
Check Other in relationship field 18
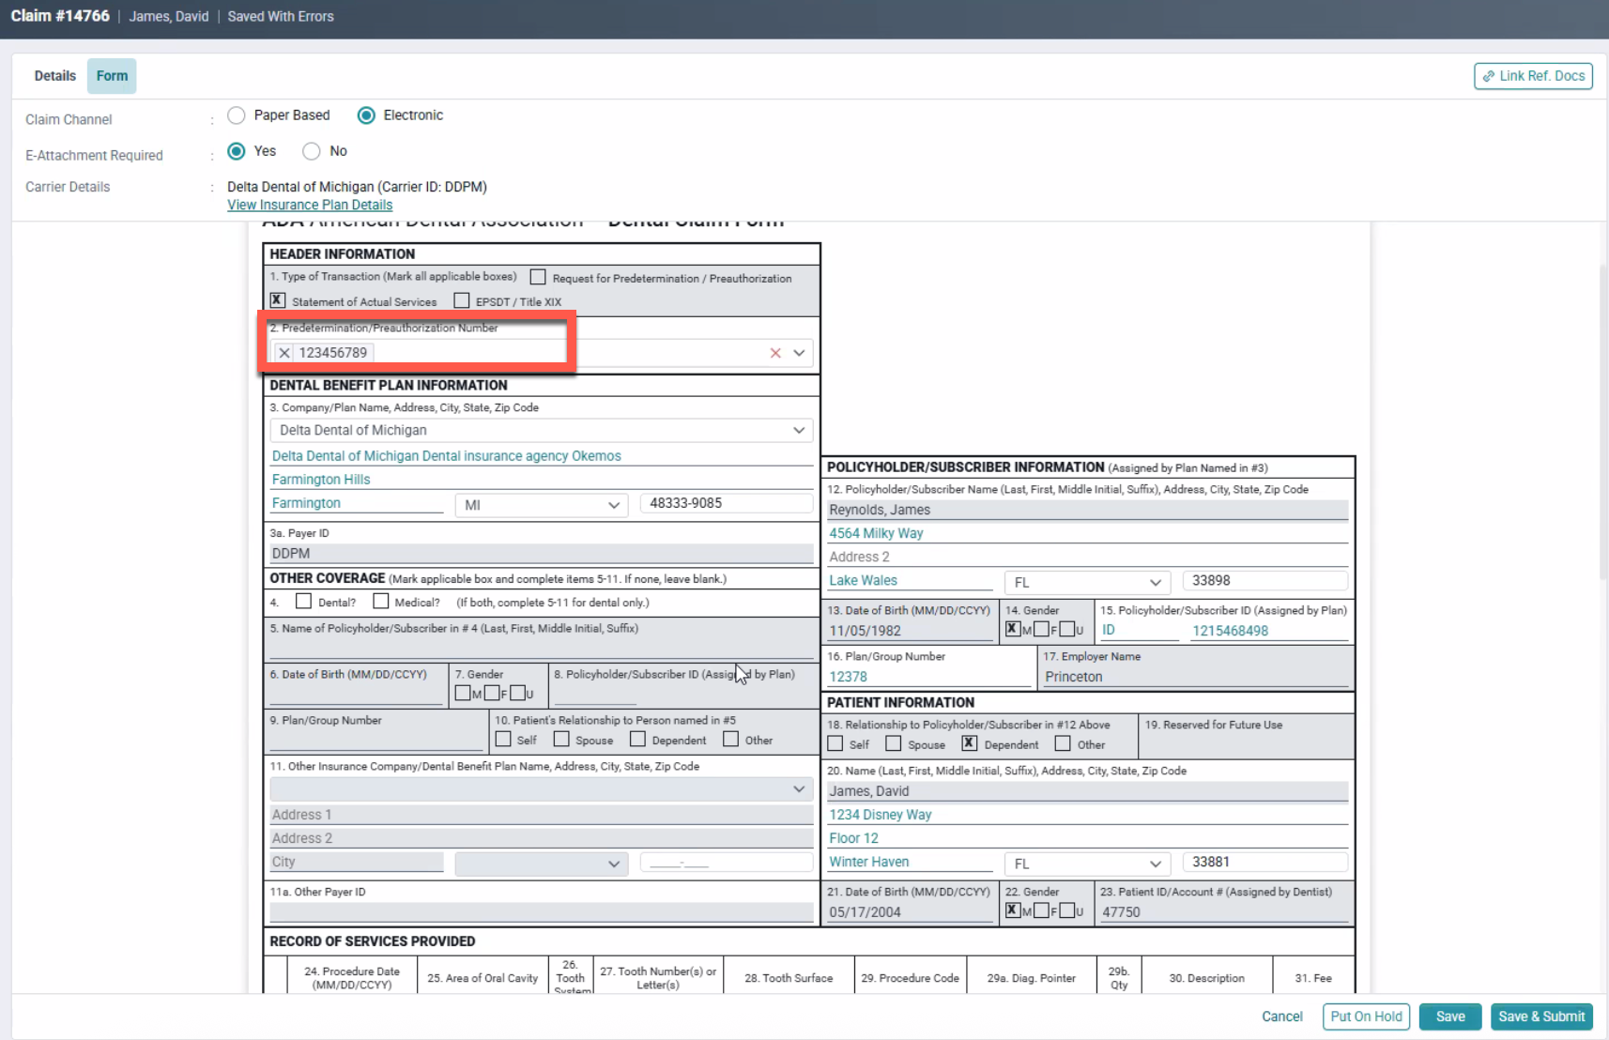click(x=1063, y=743)
